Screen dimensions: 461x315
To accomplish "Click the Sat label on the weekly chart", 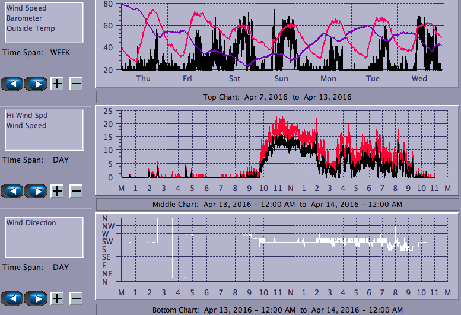I will coord(234,79).
